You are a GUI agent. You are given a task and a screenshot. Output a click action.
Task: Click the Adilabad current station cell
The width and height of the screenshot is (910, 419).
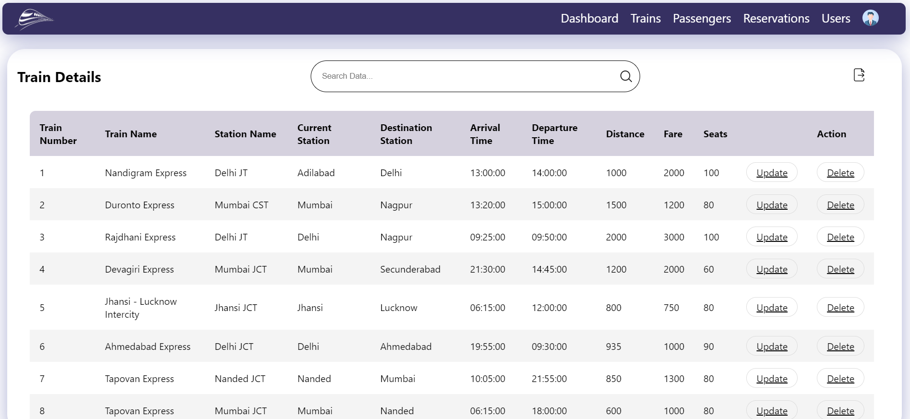[x=315, y=173]
